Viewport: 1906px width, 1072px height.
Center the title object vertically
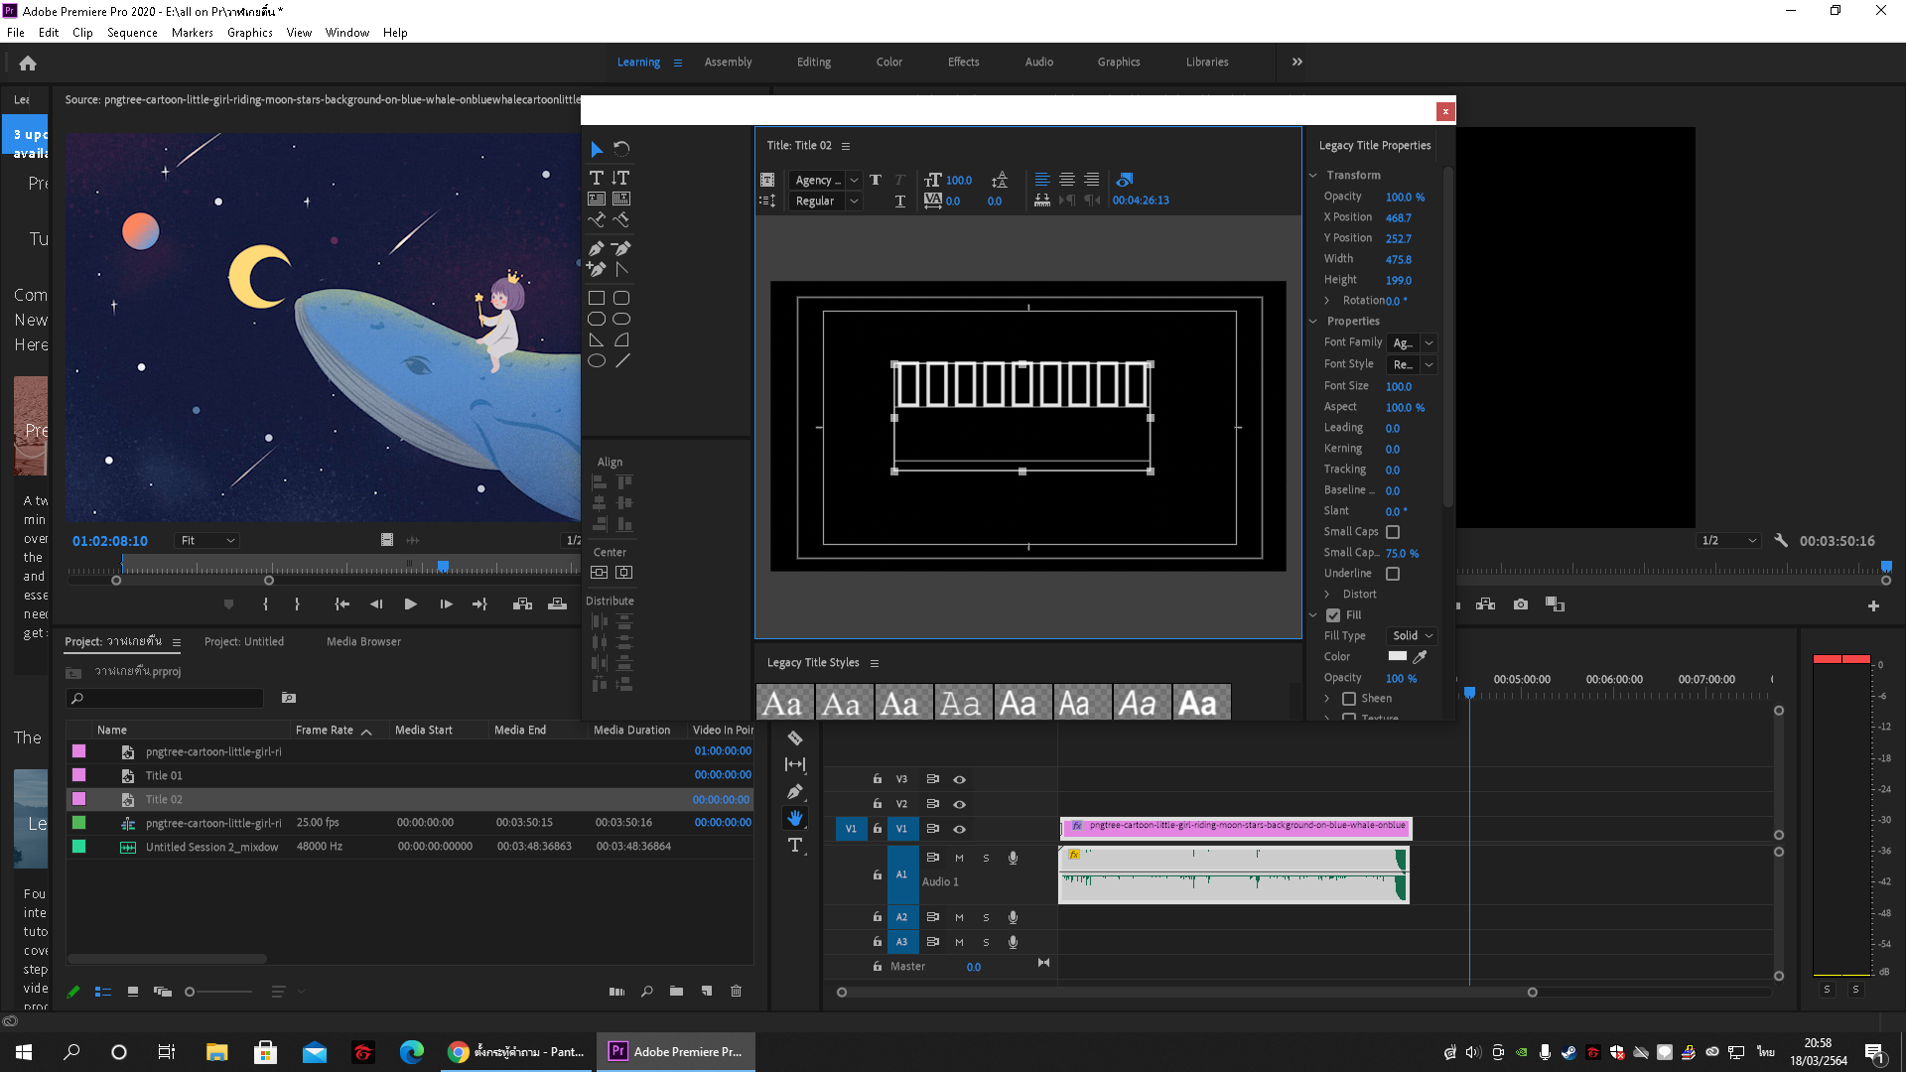[x=600, y=573]
